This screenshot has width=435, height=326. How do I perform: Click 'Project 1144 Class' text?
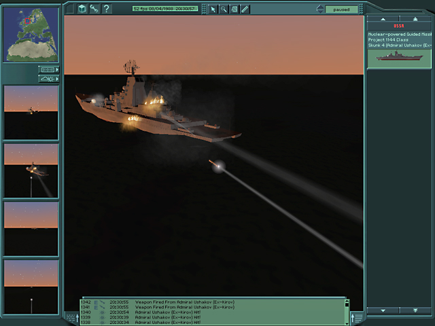[x=388, y=39]
